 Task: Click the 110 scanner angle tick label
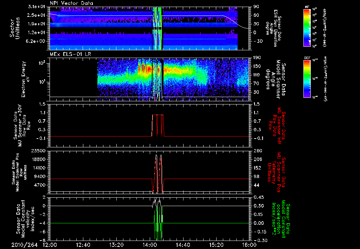point(257,75)
